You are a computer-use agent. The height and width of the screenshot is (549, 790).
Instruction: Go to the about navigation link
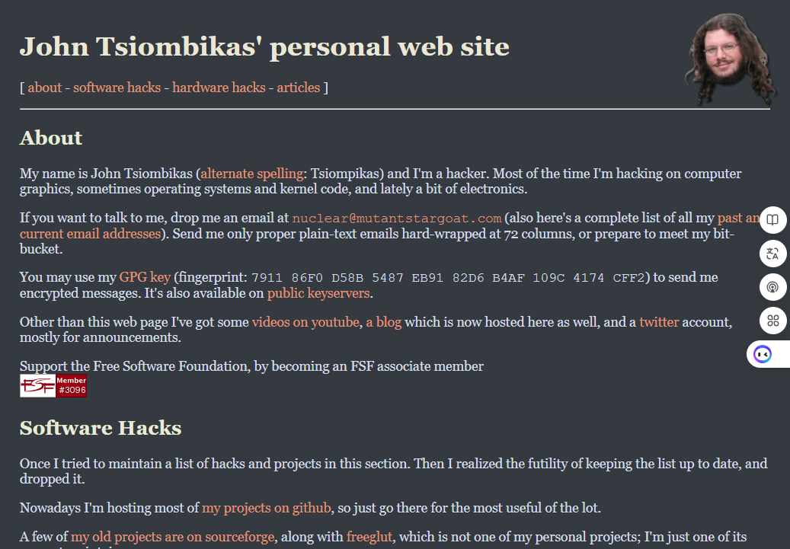coord(45,88)
